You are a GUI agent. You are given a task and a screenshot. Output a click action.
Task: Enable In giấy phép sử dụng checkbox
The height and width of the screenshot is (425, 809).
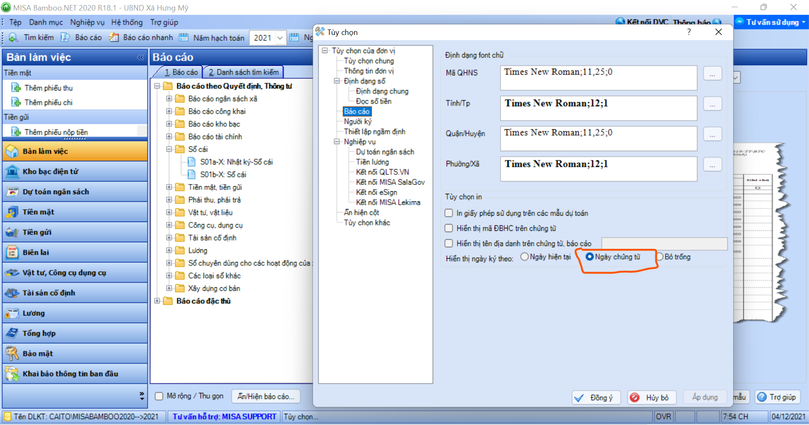(449, 213)
